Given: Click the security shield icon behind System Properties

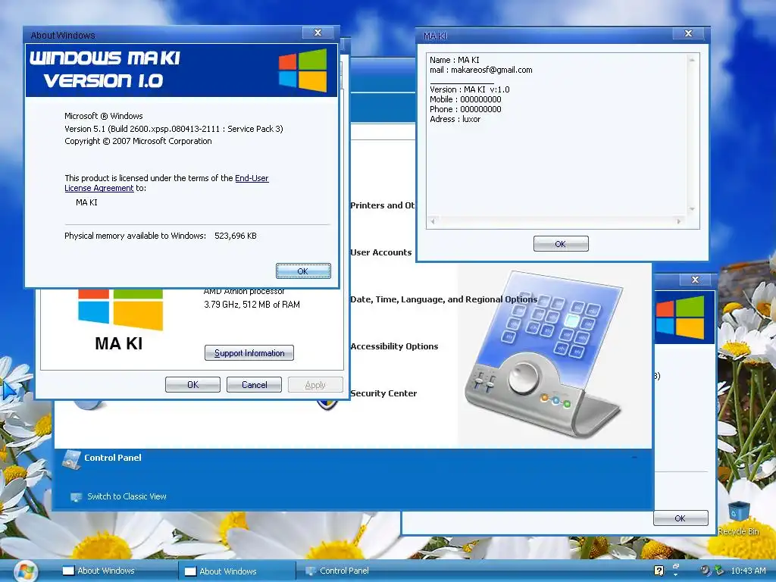Looking at the screenshot, I should tap(327, 405).
